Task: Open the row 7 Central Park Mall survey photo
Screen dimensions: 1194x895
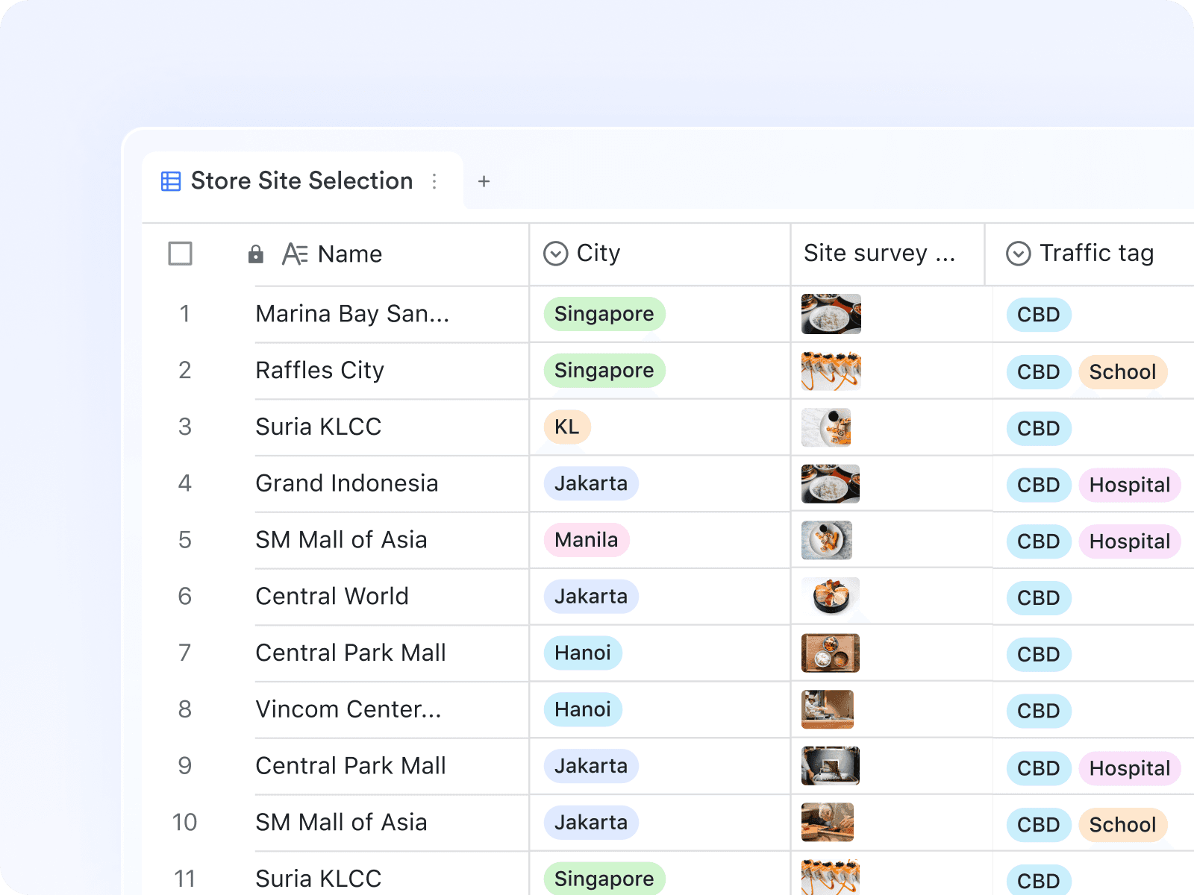Action: tap(831, 653)
